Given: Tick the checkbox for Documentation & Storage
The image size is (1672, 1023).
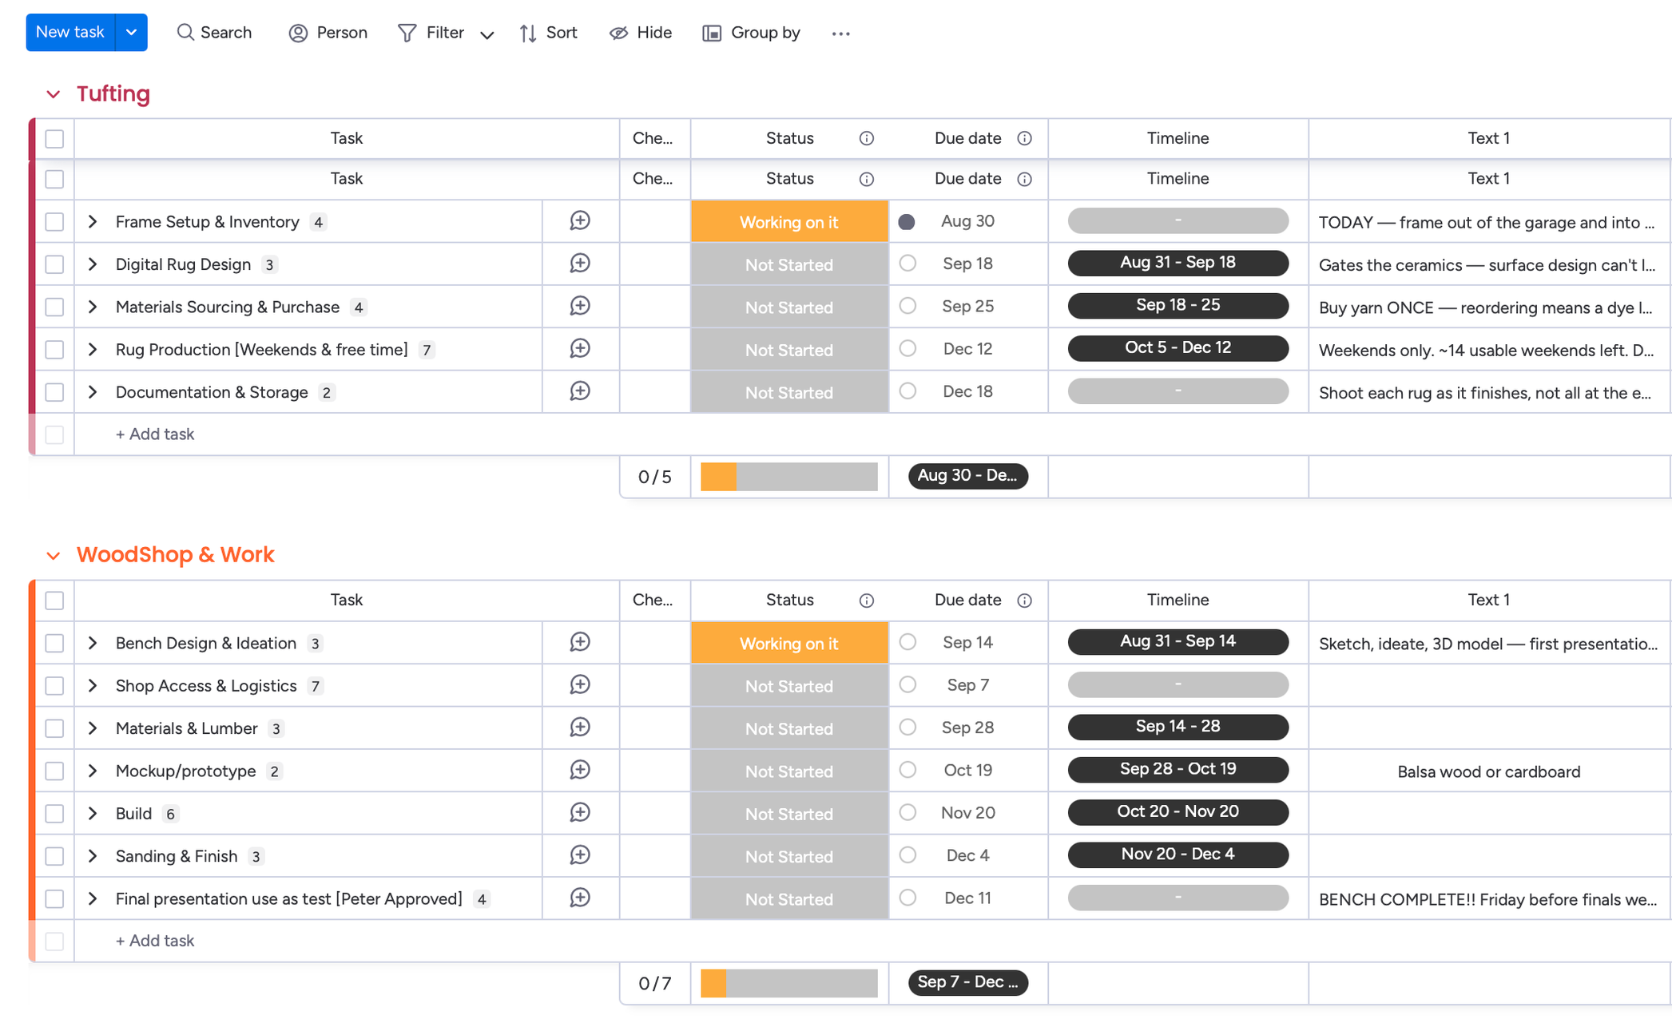Looking at the screenshot, I should pos(54,392).
